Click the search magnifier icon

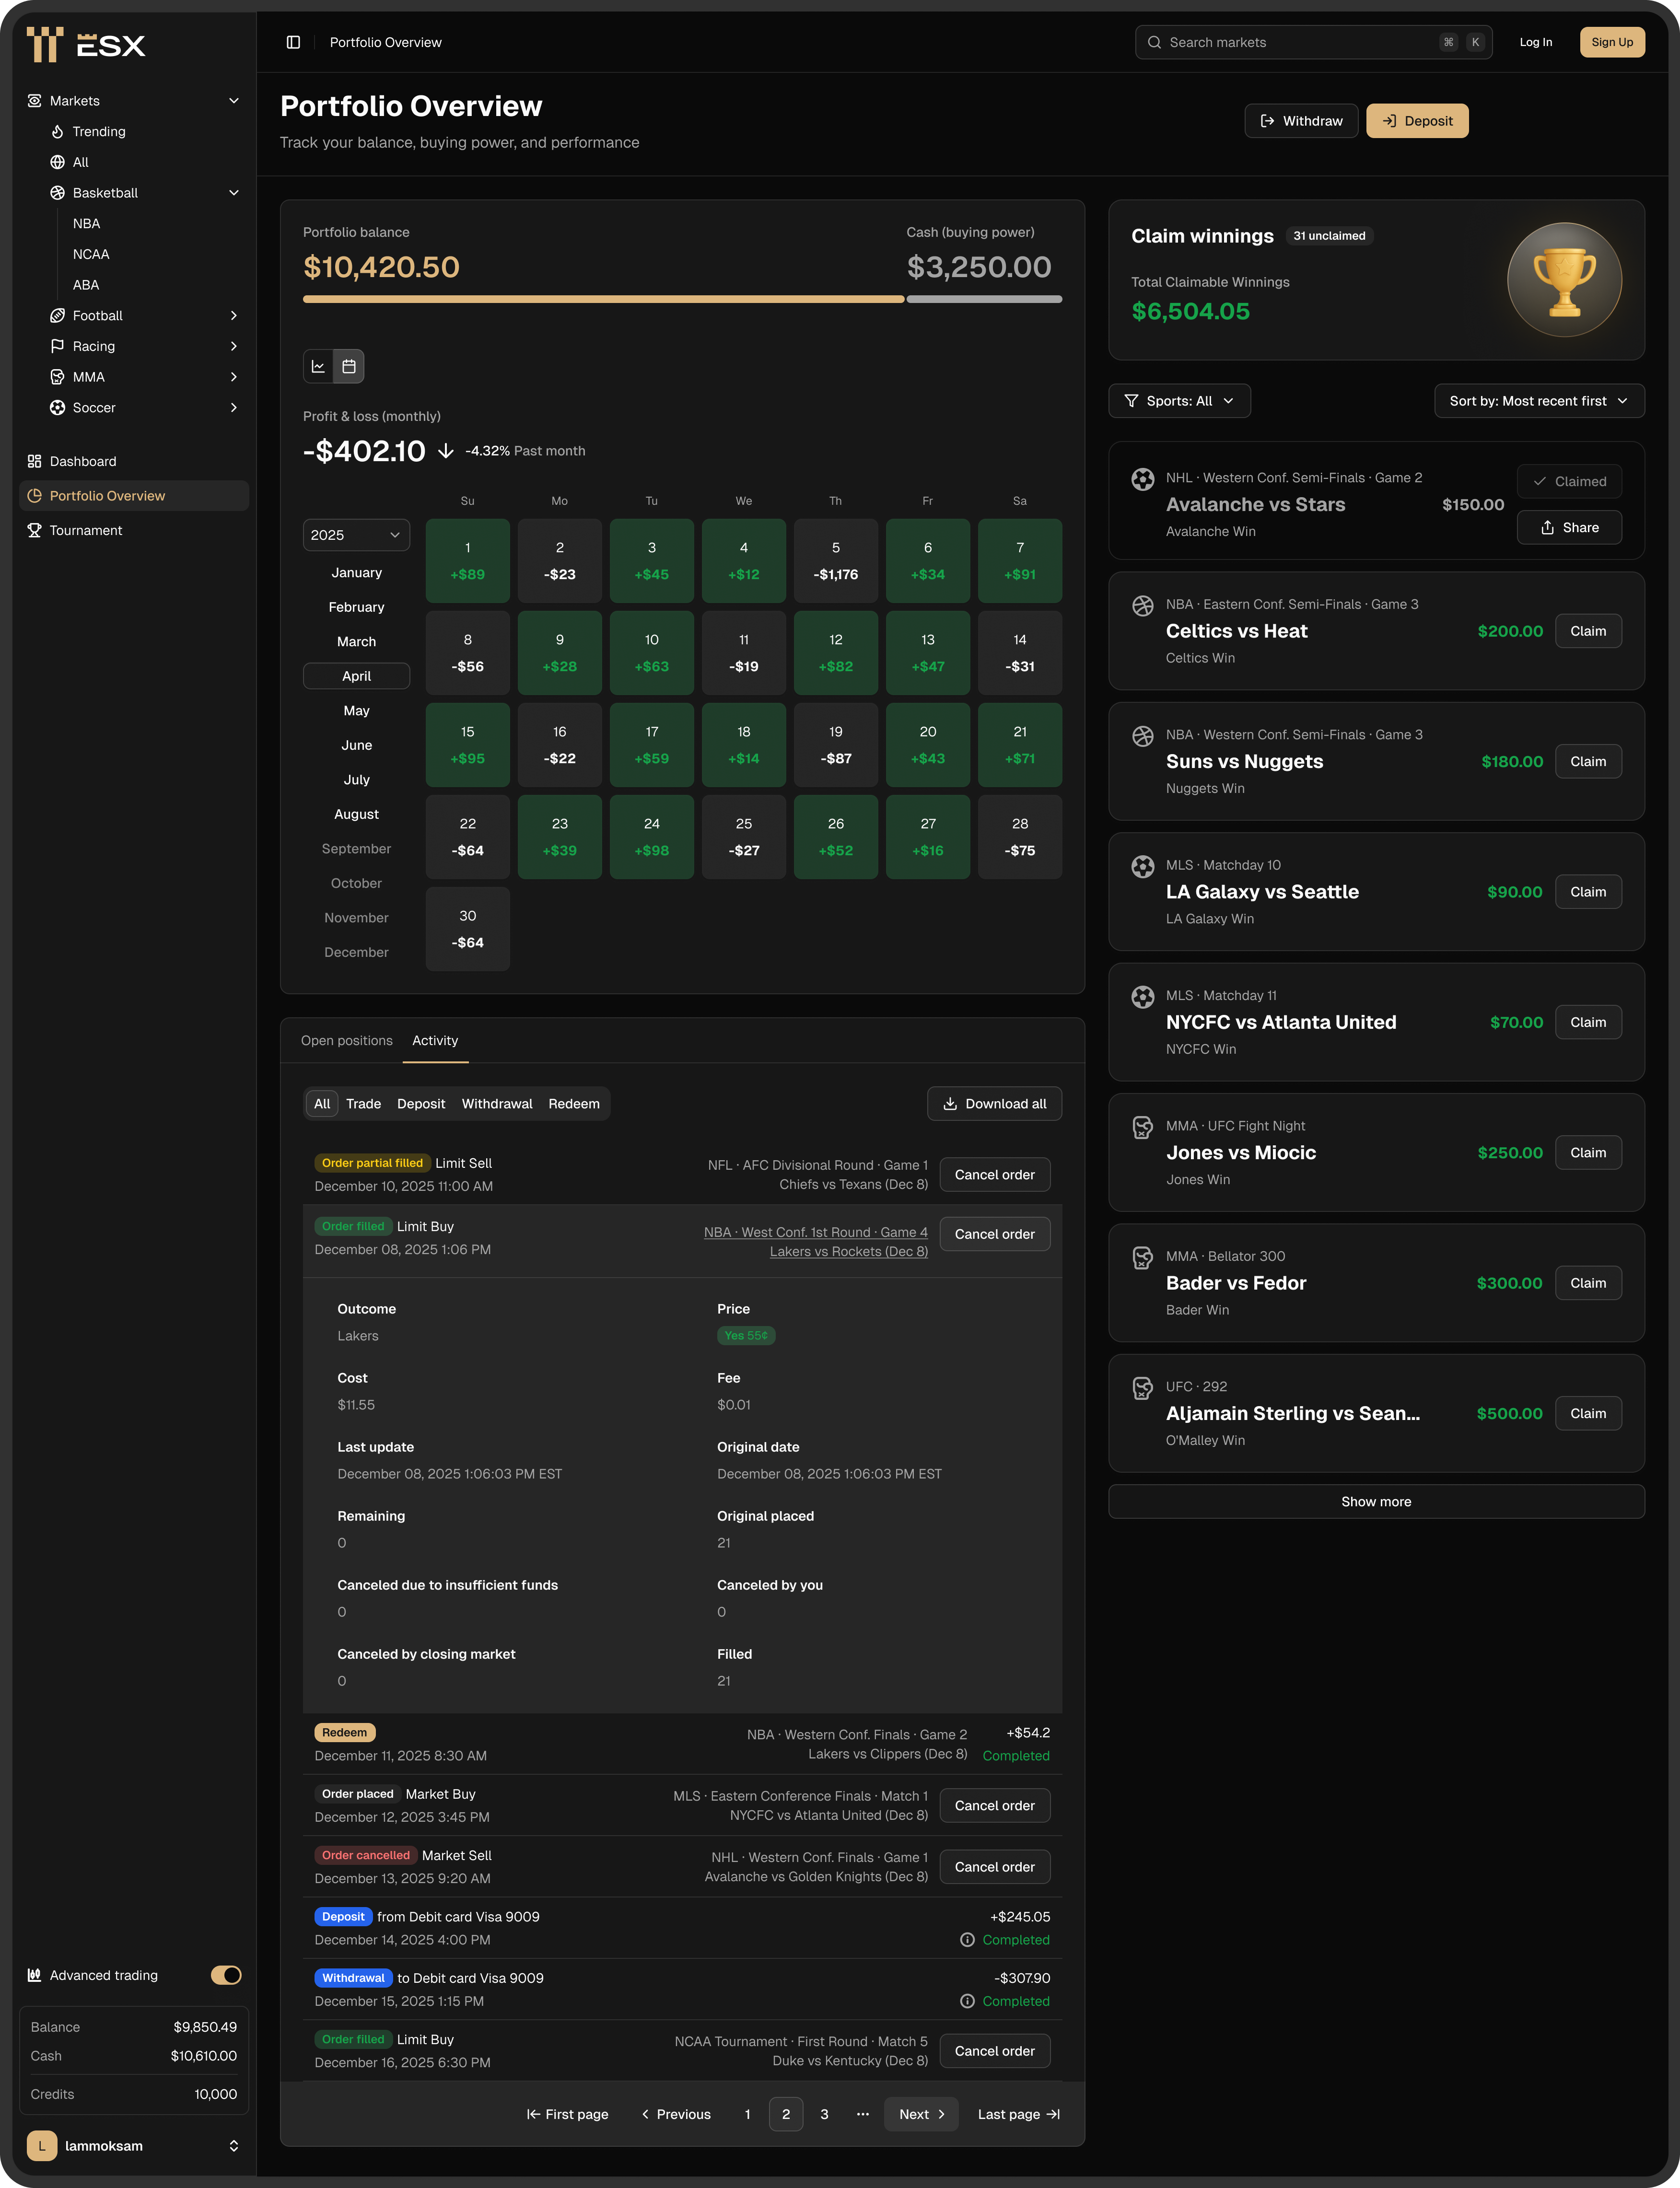(x=1154, y=42)
